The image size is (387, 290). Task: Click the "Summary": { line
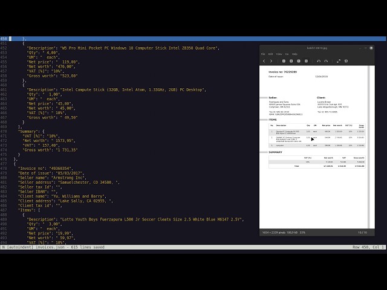(x=31, y=132)
